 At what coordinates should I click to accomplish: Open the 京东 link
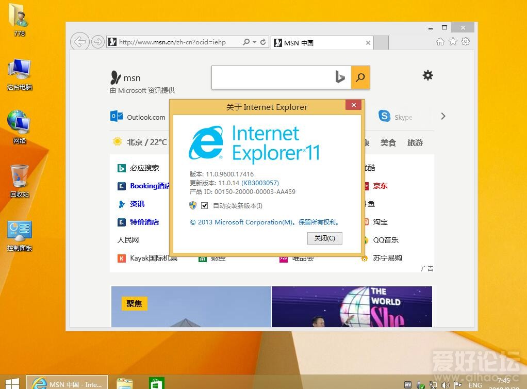click(380, 186)
